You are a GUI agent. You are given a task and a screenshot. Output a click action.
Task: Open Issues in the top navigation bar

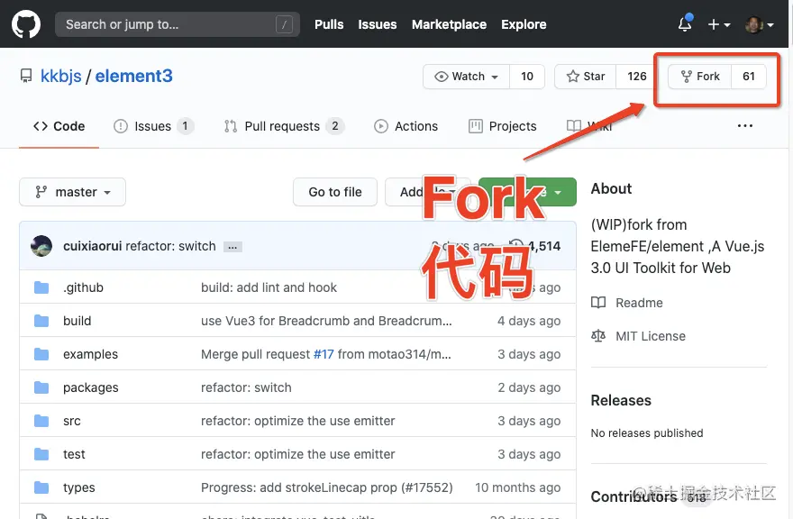[x=378, y=24]
